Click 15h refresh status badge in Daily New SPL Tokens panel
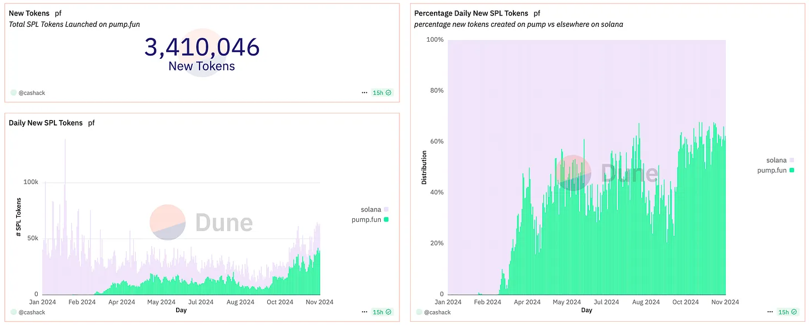The height and width of the screenshot is (325, 809). 382,312
